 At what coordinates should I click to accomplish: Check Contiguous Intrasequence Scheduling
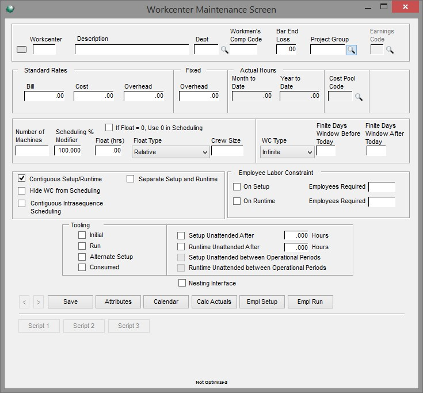pos(22,203)
